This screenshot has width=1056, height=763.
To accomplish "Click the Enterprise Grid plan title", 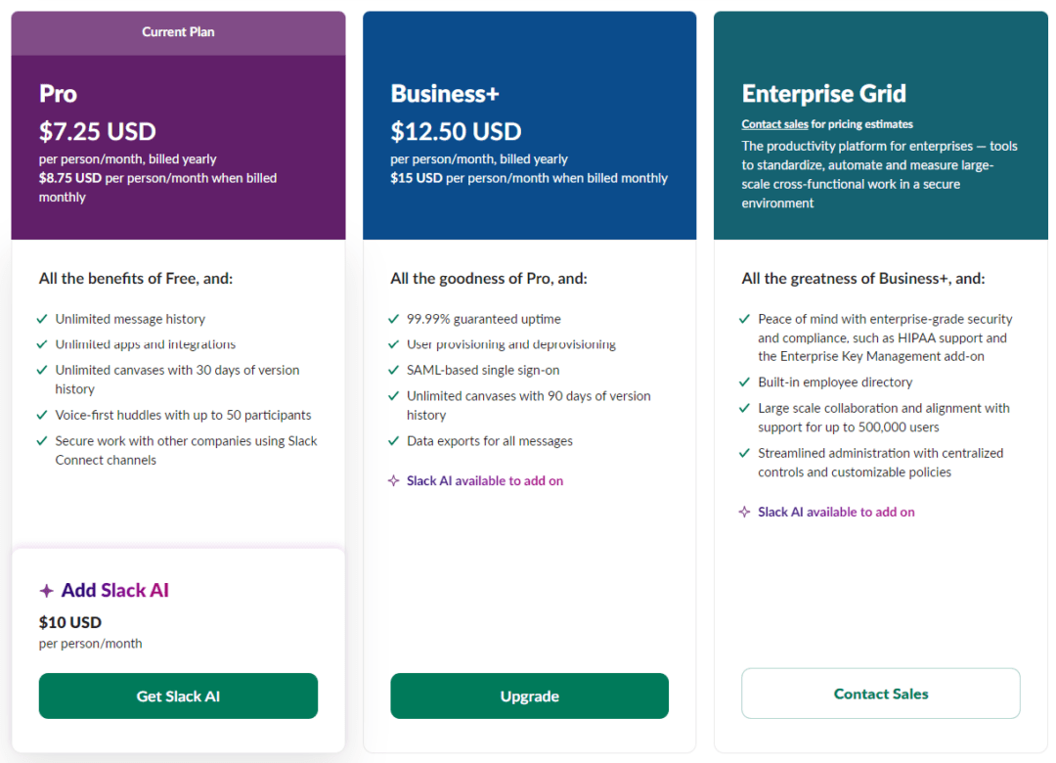I will [x=825, y=94].
